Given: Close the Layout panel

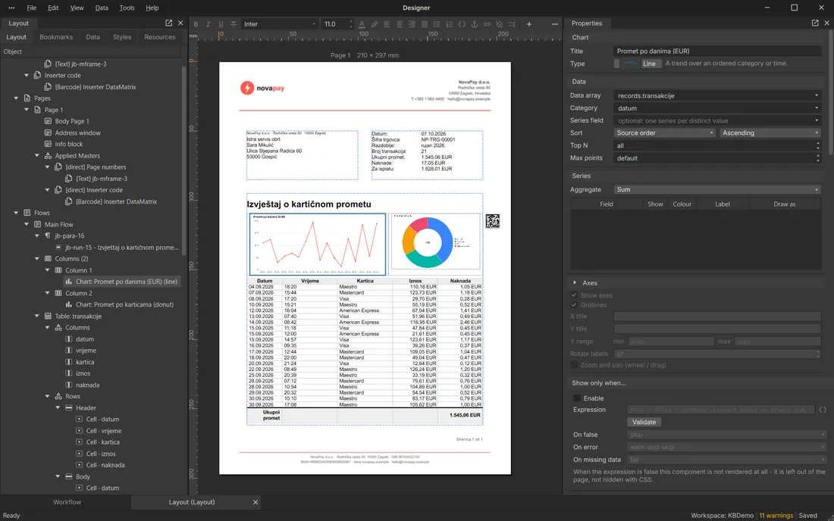Looking at the screenshot, I should (x=180, y=23).
